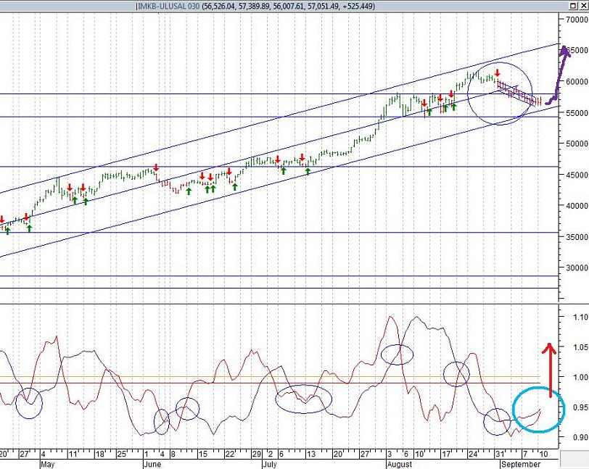Click the red sell arrow at late-August peak

(x=497, y=72)
